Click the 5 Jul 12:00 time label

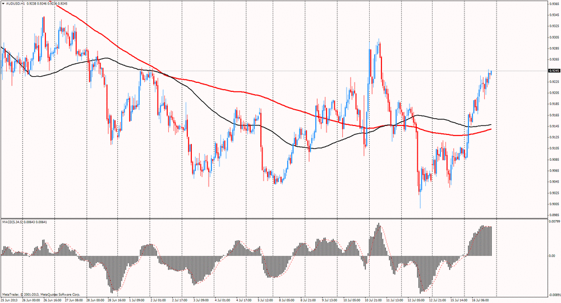(266, 301)
